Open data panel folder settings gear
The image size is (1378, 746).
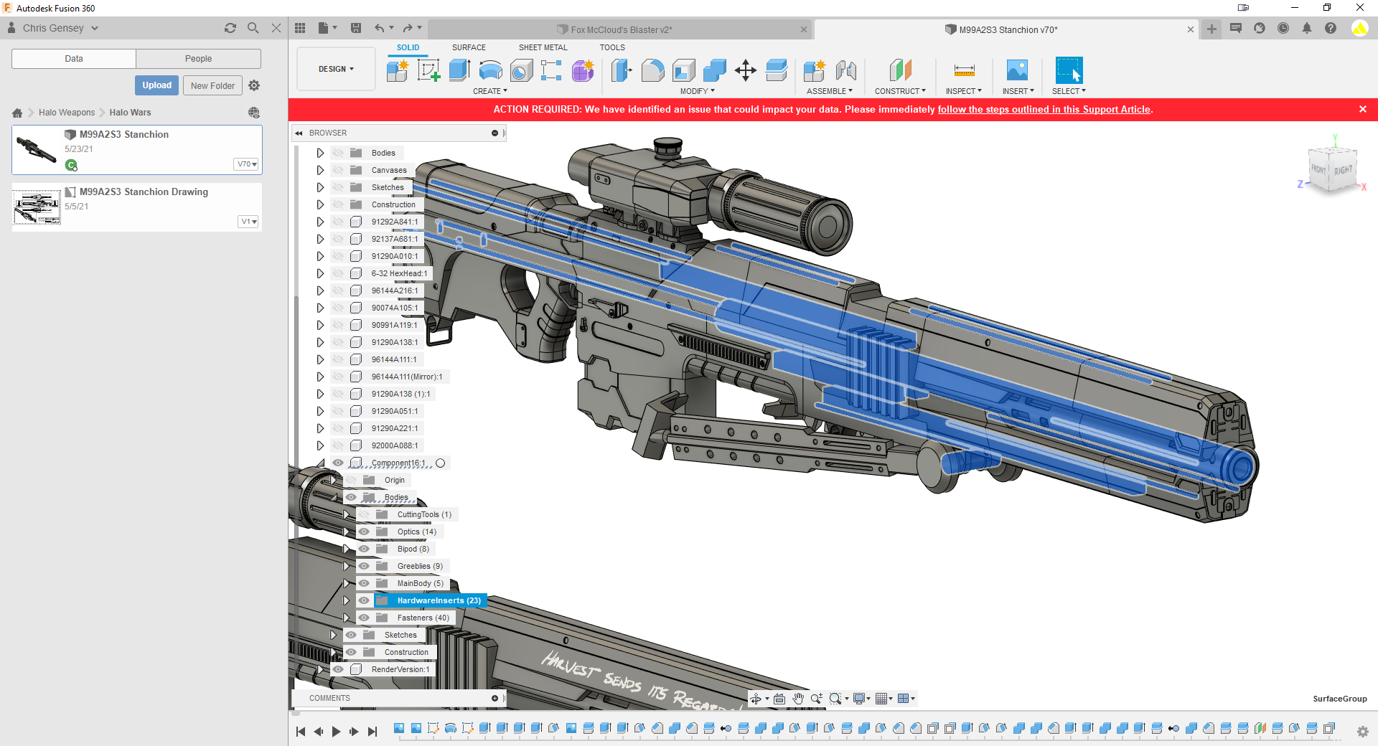254,85
